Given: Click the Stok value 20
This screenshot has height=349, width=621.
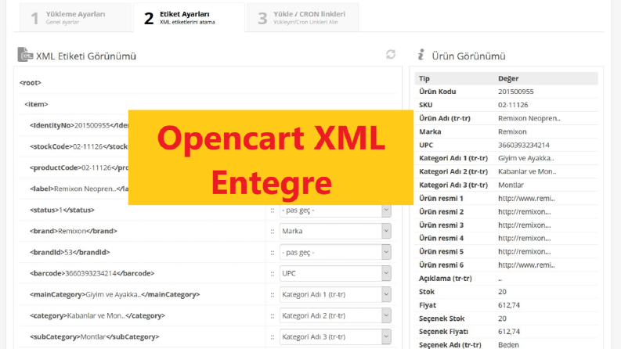Looking at the screenshot, I should (x=502, y=292).
